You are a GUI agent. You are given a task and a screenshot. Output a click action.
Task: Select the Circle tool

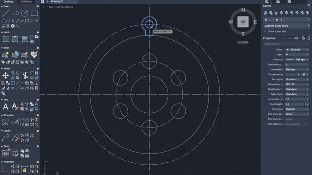24,13
